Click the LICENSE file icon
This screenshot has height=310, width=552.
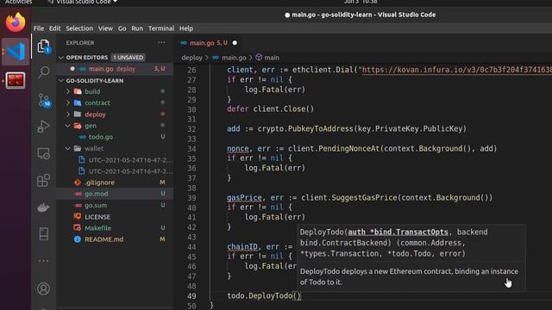(78, 216)
